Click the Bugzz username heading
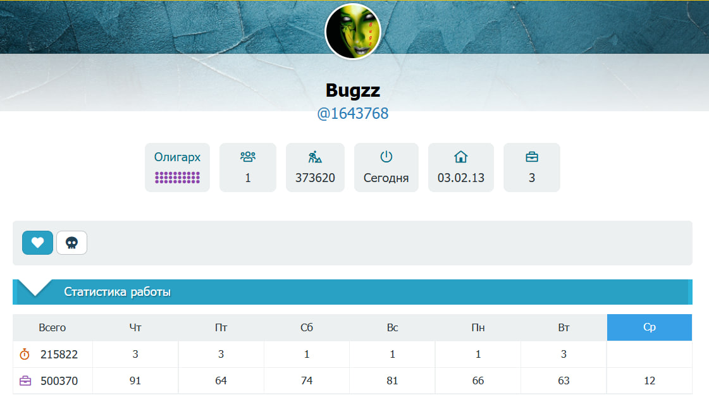The image size is (709, 402). (x=353, y=90)
